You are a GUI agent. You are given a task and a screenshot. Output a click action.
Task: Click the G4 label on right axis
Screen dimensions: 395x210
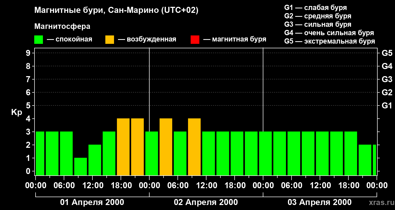click(x=387, y=66)
